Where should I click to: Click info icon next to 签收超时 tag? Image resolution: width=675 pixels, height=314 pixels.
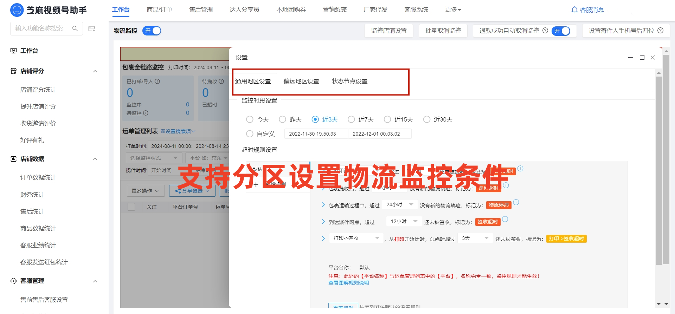505,219
